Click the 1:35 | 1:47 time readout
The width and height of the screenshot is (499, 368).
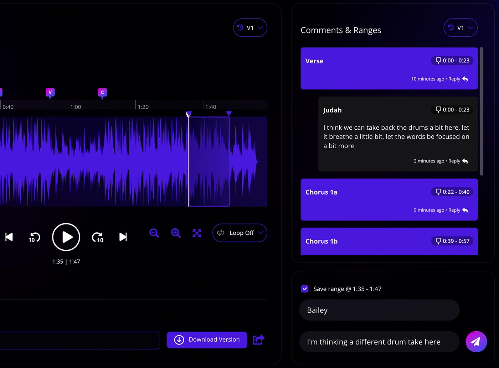[x=66, y=261]
